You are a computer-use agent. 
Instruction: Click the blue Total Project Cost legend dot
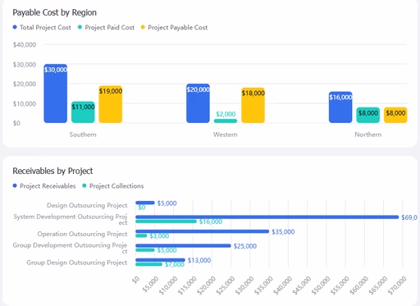click(15, 27)
